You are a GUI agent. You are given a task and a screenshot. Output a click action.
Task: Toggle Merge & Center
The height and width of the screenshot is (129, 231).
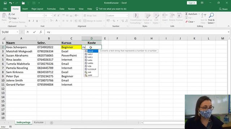(x=93, y=21)
